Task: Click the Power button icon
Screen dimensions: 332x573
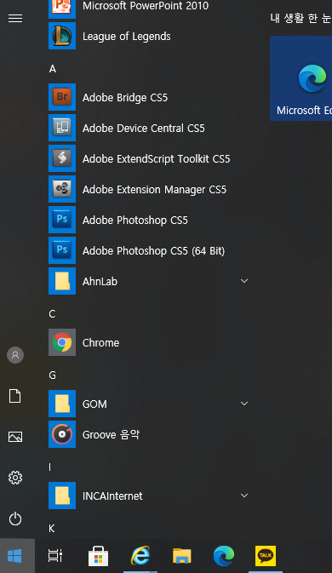Action: pyautogui.click(x=15, y=519)
